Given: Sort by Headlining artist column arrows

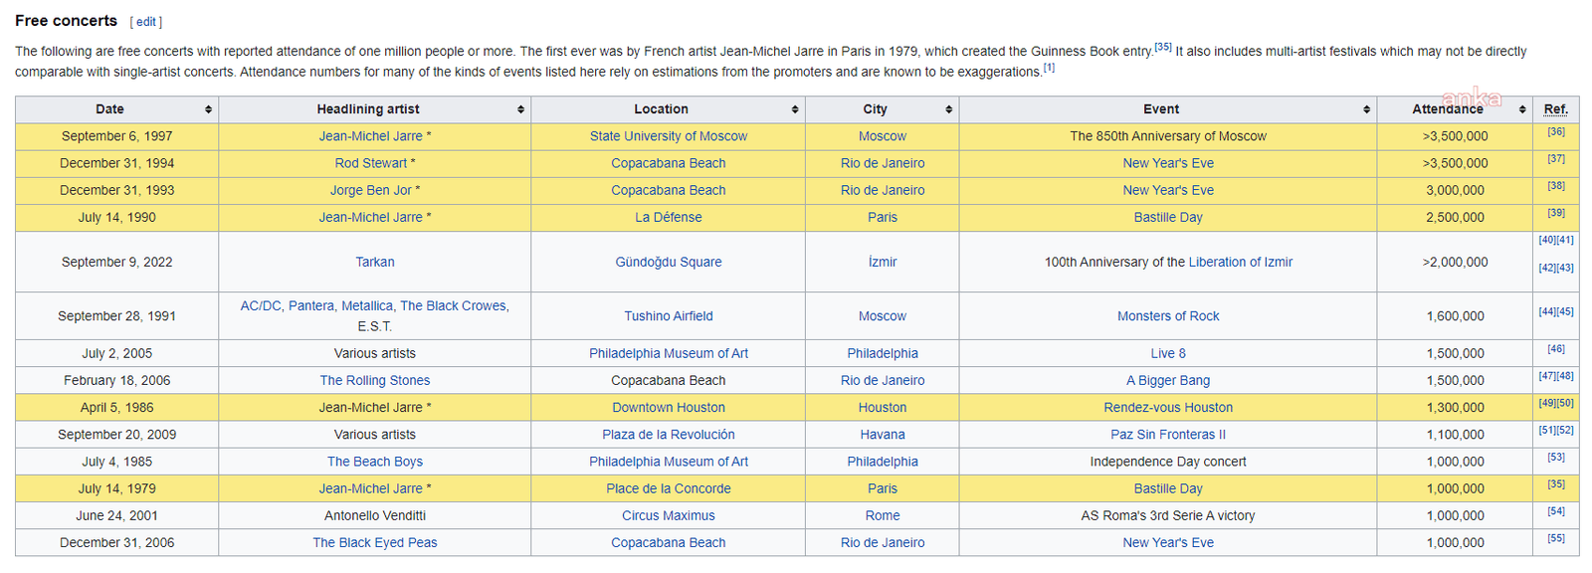Looking at the screenshot, I should coord(520,109).
